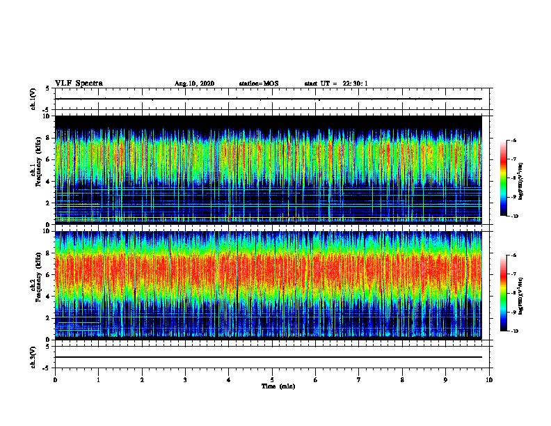
Task: Click the "-10" label on ch.1 color scale
Action: click(x=514, y=216)
